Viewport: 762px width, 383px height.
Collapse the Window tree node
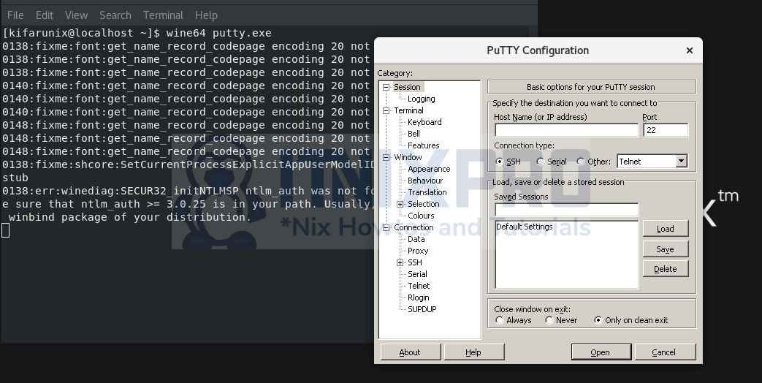pos(386,157)
